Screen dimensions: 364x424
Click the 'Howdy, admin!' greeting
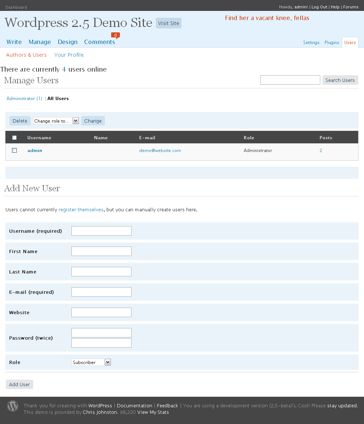pos(294,7)
